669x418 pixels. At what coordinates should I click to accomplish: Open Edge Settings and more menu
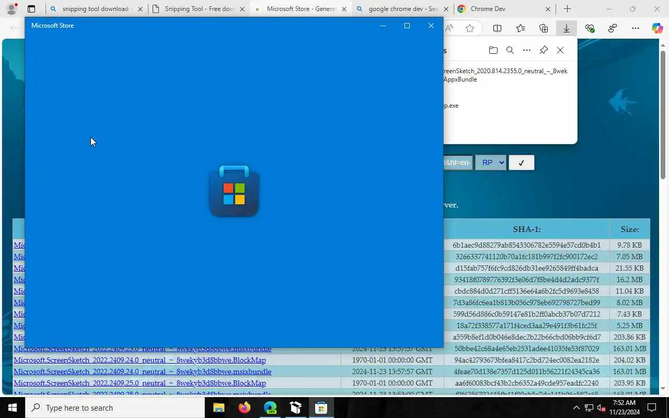(x=636, y=28)
